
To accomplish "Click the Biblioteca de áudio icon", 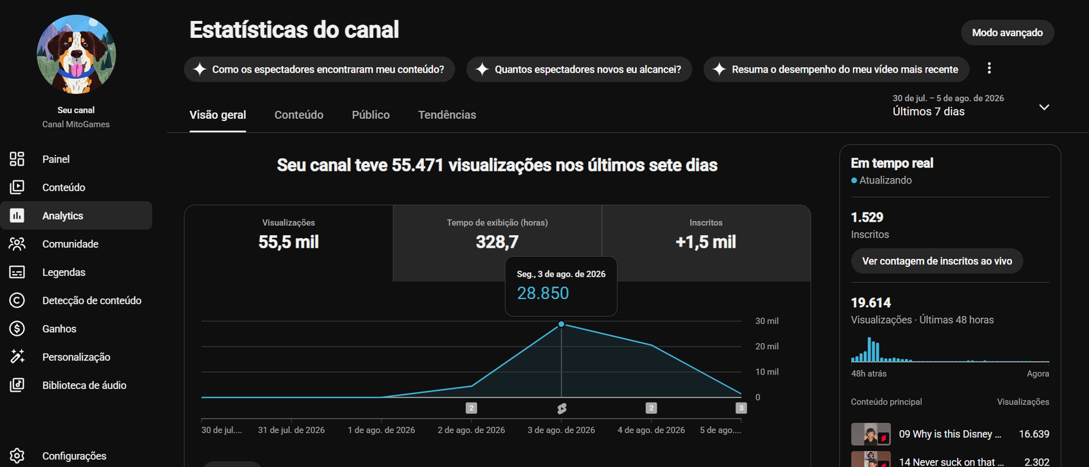I will (x=17, y=385).
